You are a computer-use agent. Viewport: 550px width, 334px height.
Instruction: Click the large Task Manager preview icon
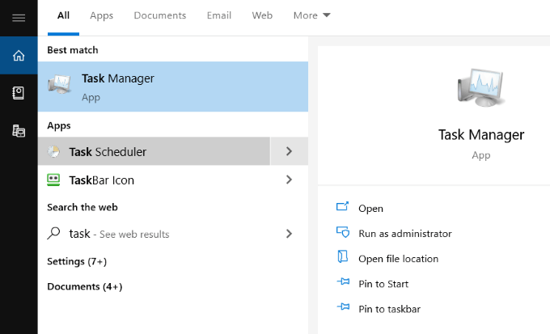480,89
